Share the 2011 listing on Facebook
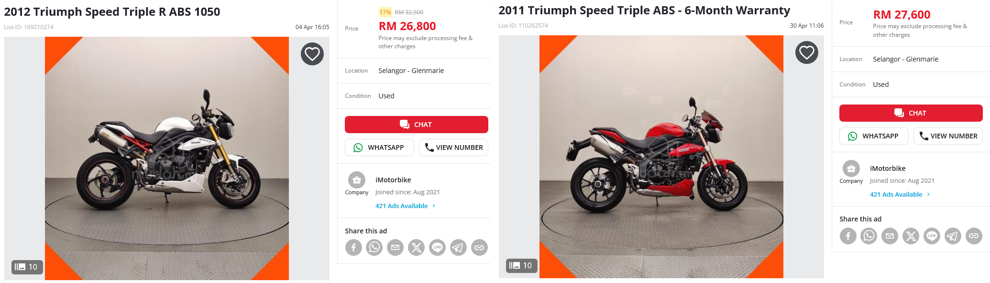Screen dimensions: 990x283 pos(848,236)
